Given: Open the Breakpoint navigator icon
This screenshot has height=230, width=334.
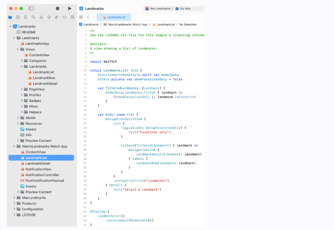Looking at the screenshot, I should 65,17.
